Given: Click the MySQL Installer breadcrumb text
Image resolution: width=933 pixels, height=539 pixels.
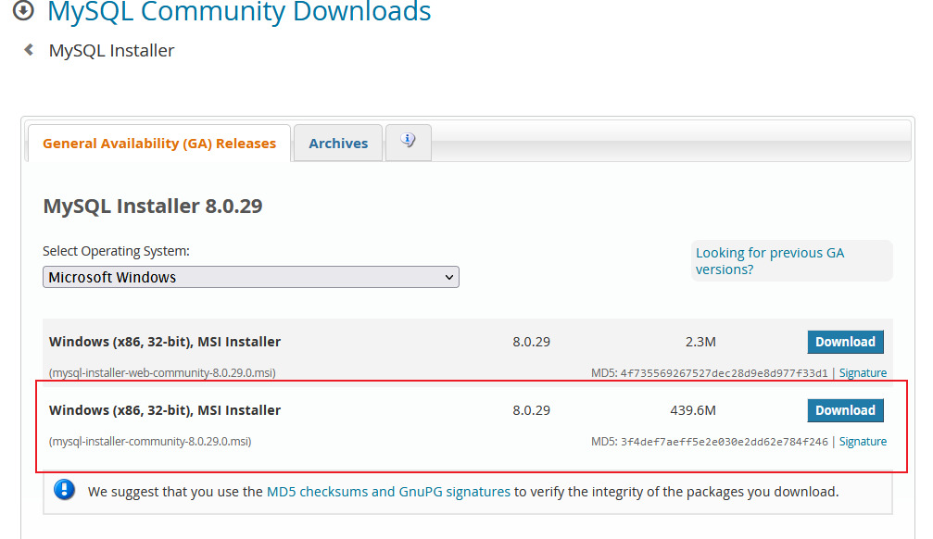Looking at the screenshot, I should pyautogui.click(x=111, y=51).
